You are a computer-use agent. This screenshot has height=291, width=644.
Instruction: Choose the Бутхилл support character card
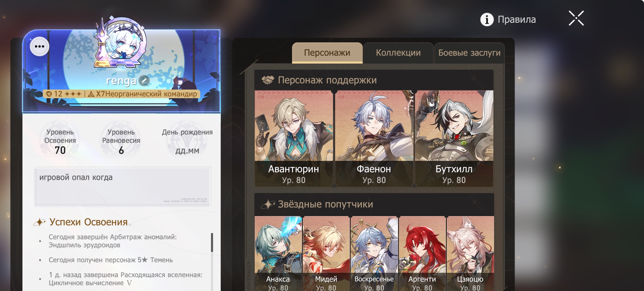point(454,139)
